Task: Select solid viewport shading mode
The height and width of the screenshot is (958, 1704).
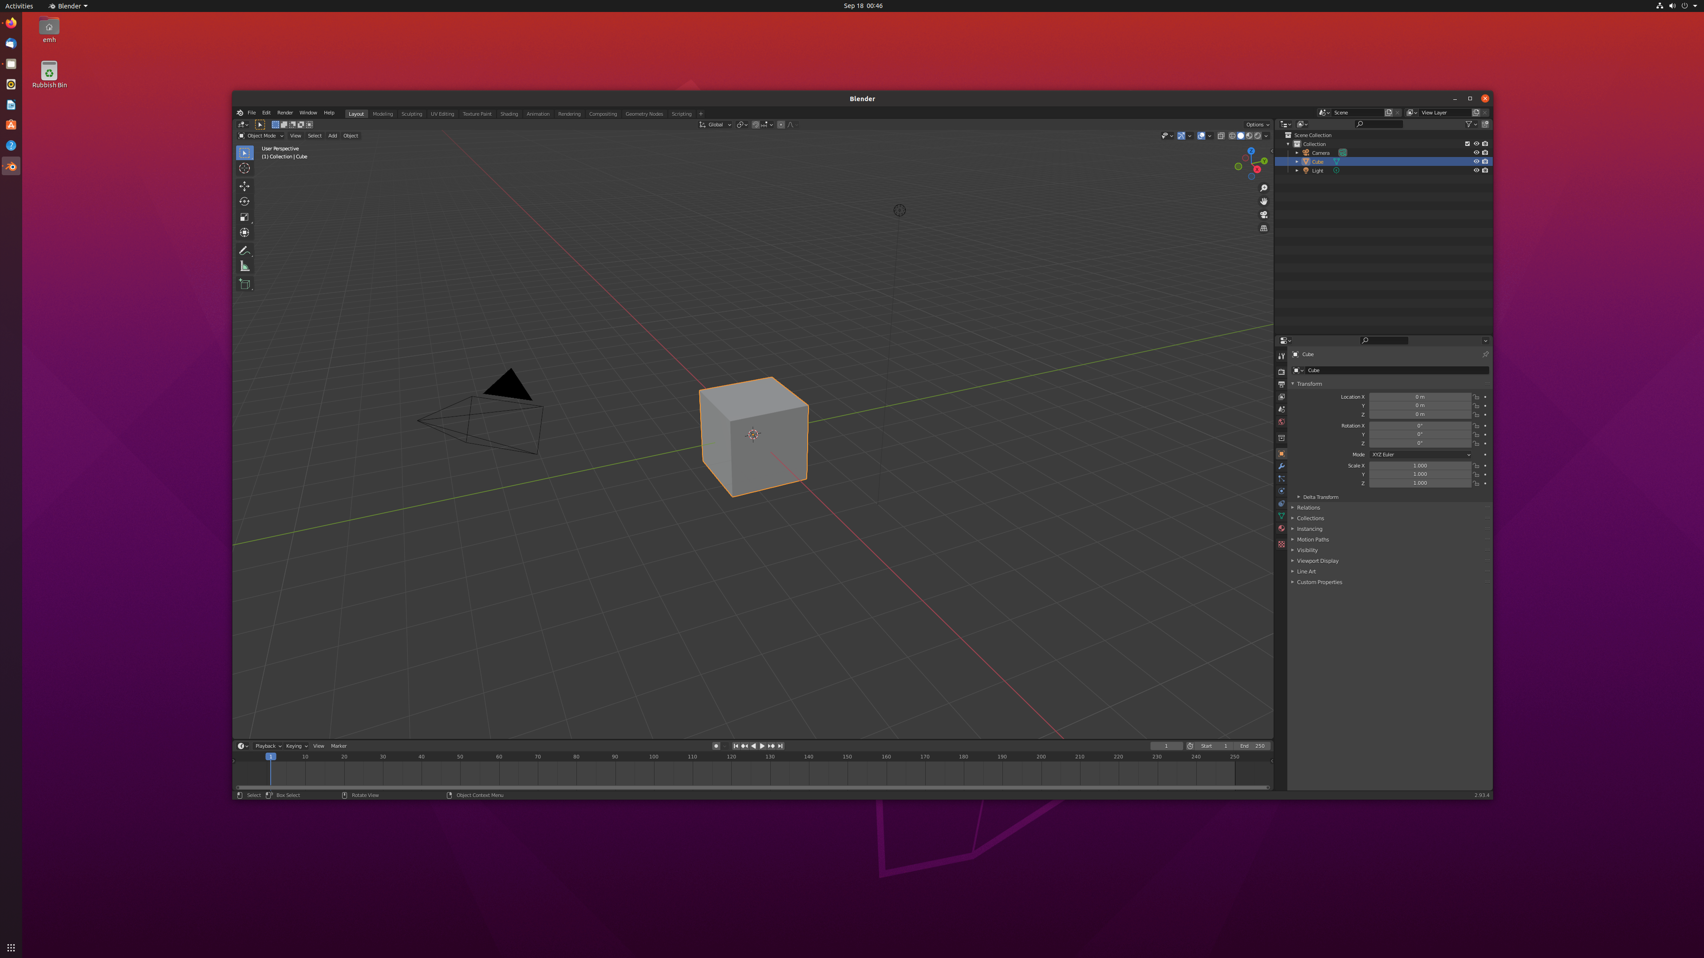Action: click(1240, 136)
